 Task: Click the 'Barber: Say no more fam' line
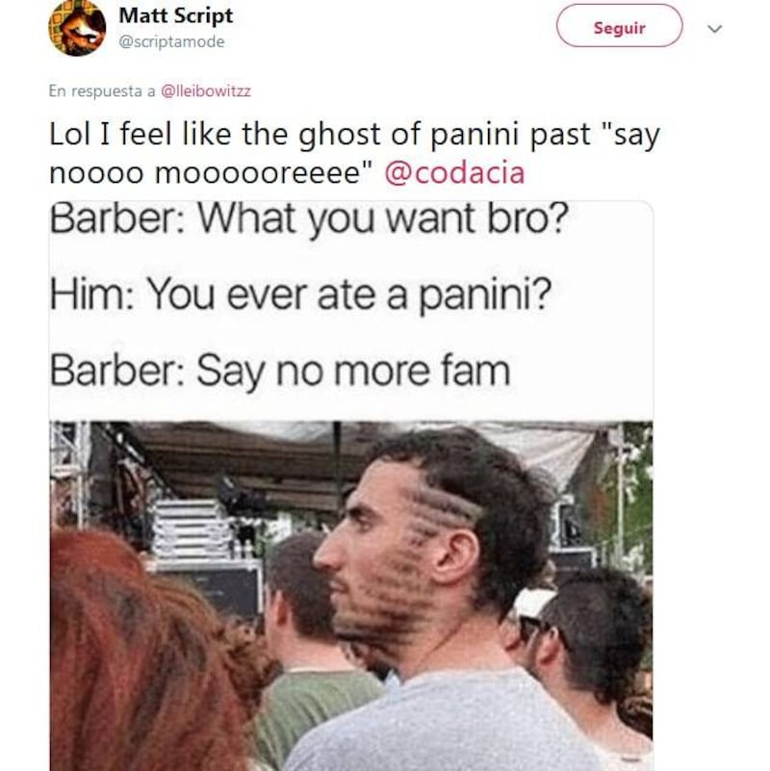[280, 372]
